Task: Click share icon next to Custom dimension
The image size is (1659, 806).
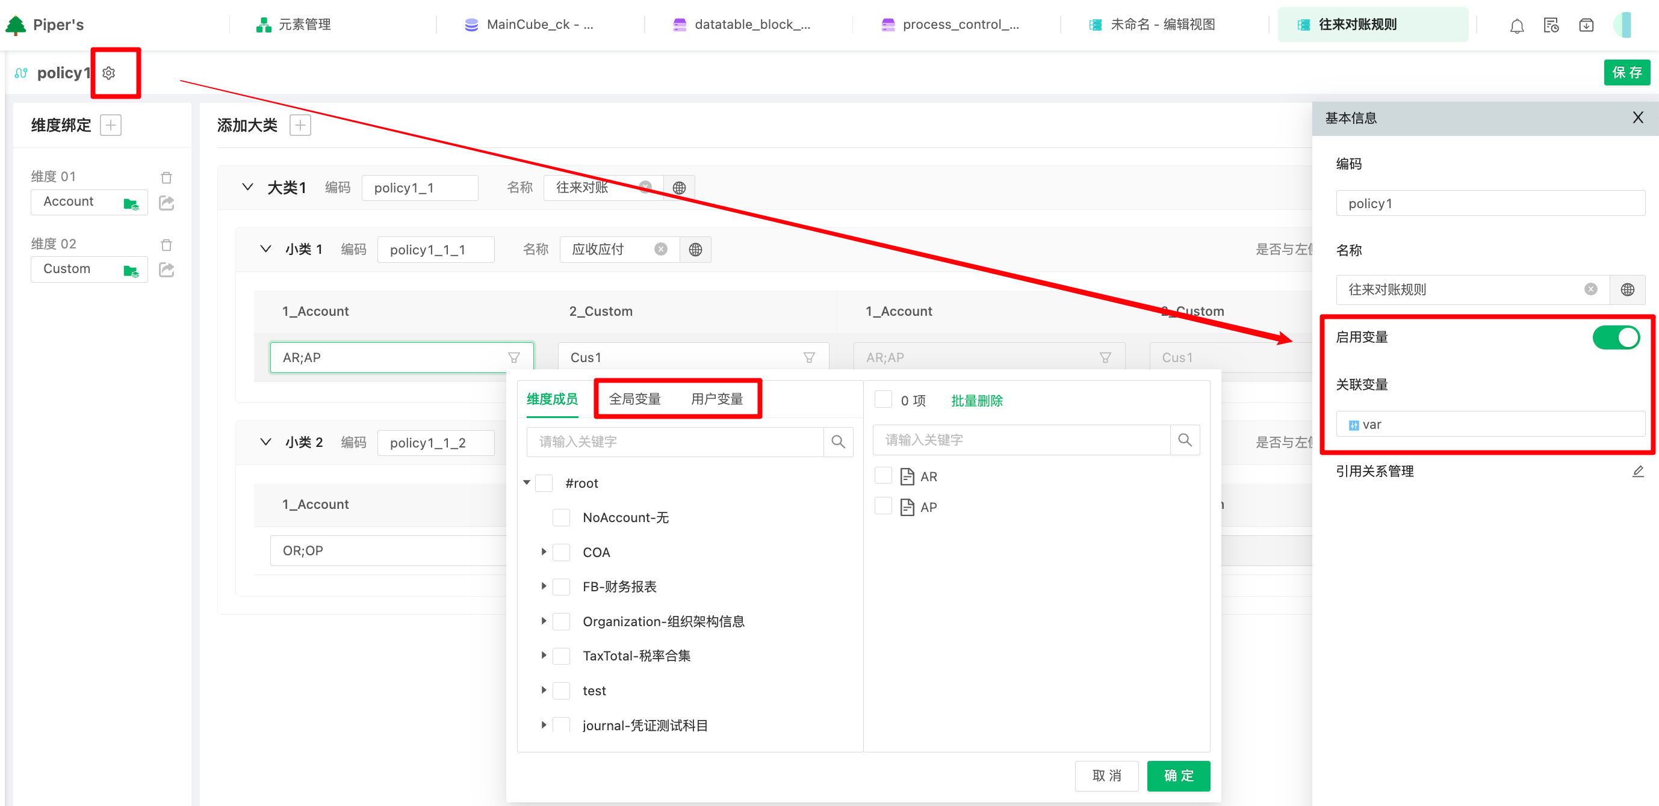Action: tap(166, 269)
